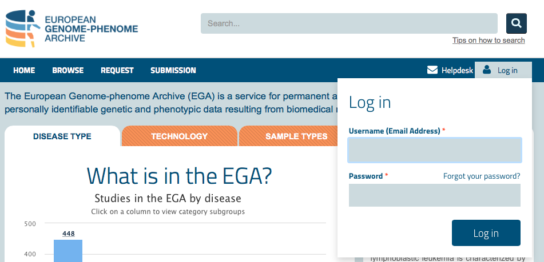Go to the Home menu
This screenshot has width=544, height=262.
coord(24,71)
